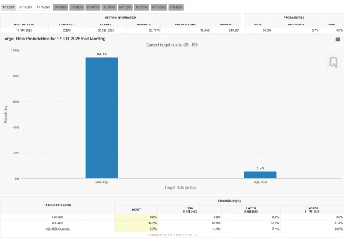The image size is (344, 238).
Task: Click the Q watermark logo on chart
Action: click(333, 62)
